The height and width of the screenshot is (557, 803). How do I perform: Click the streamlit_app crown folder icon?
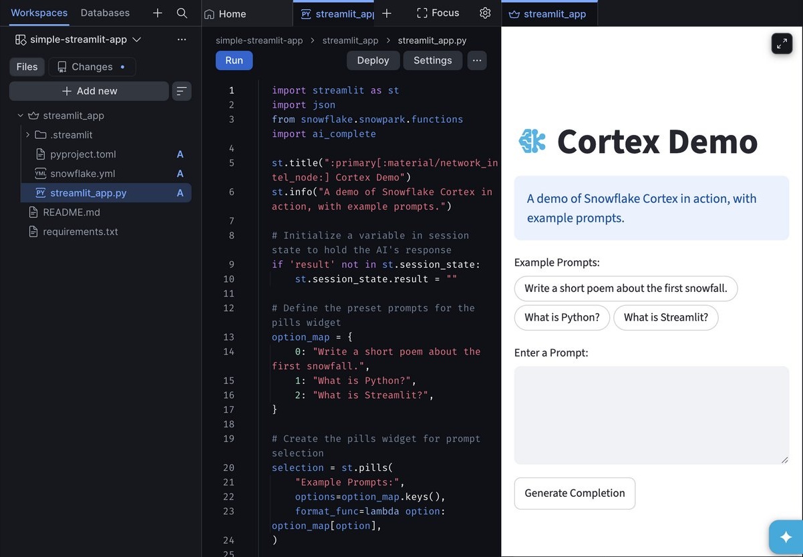coord(33,116)
